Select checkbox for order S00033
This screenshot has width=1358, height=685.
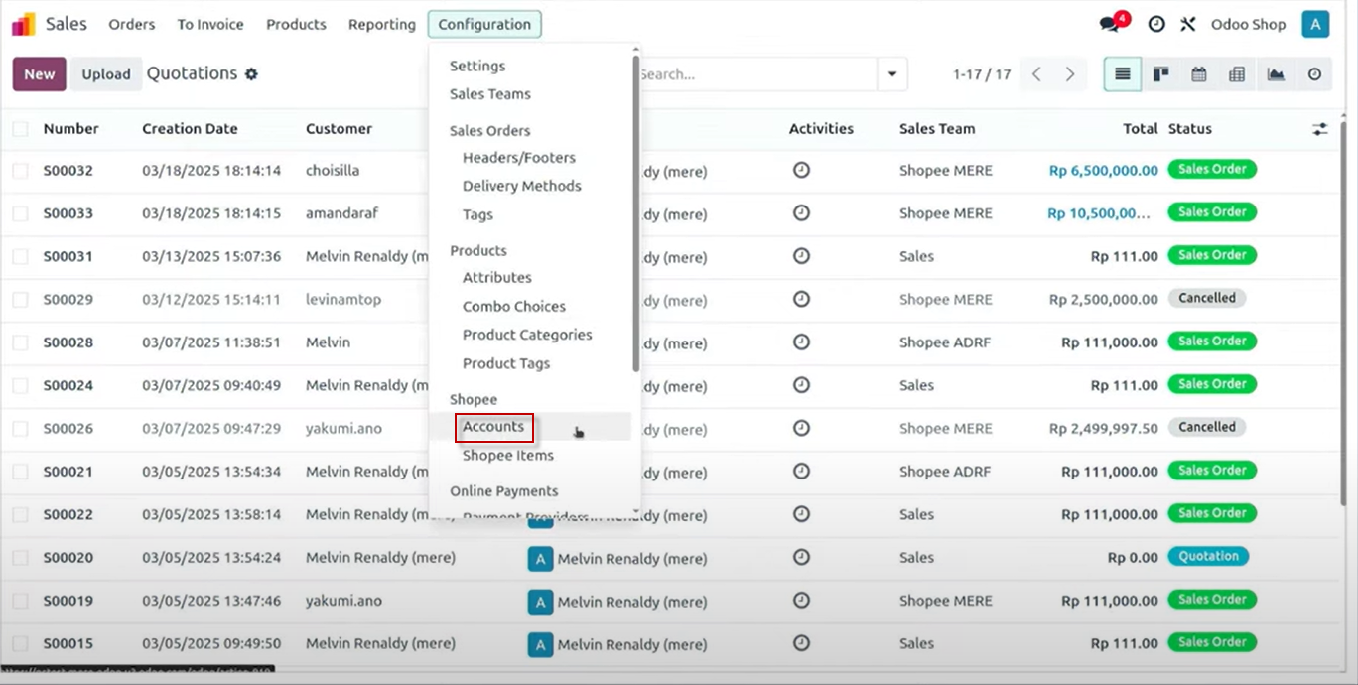pos(20,213)
